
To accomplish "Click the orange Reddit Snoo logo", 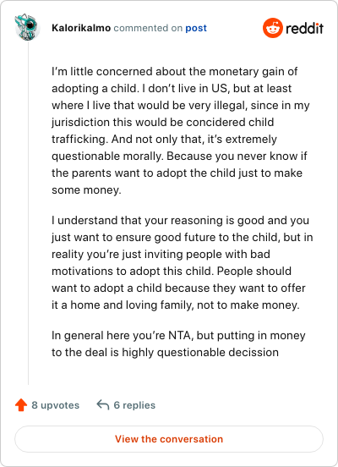I will tap(273, 28).
